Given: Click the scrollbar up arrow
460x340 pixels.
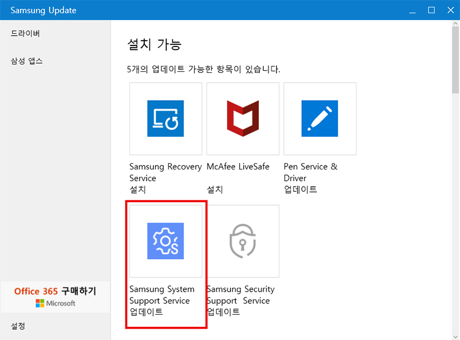Looking at the screenshot, I should [455, 23].
